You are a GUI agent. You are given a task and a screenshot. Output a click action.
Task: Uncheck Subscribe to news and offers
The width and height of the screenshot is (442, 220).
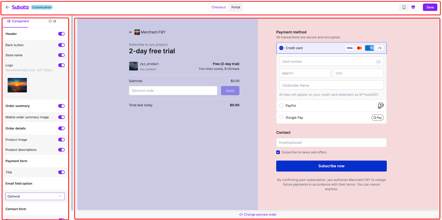coord(278,152)
